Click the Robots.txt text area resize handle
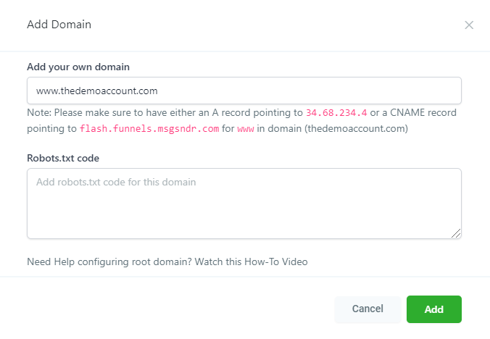 pyautogui.click(x=456, y=233)
